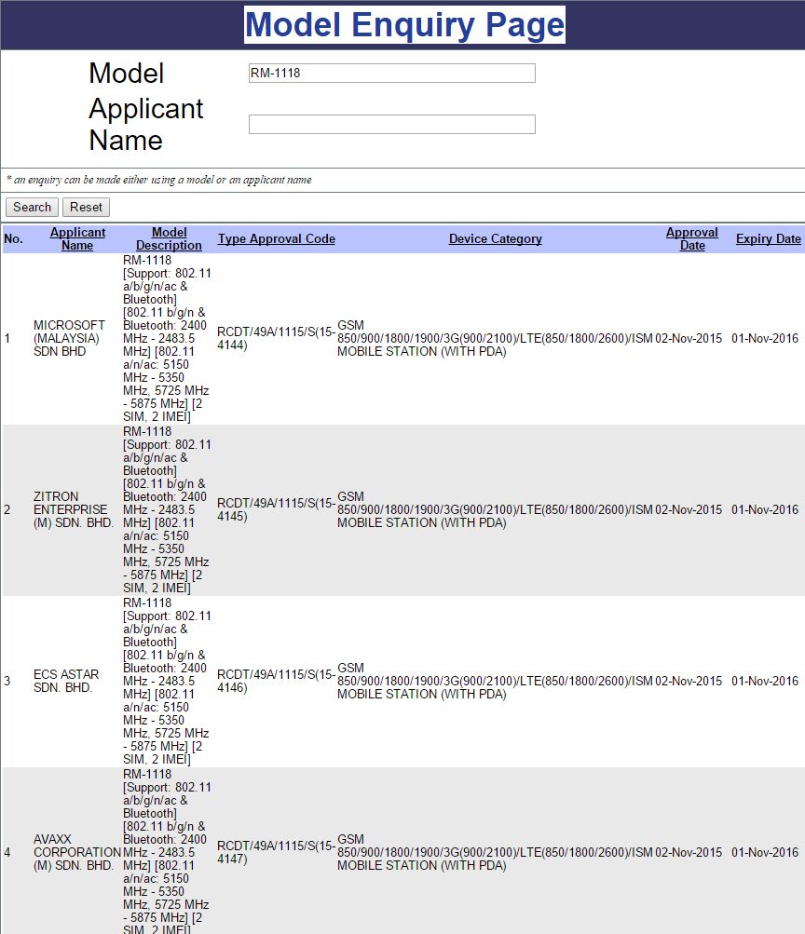
Task: Sort by the Applicant Name column header
Action: click(x=77, y=239)
